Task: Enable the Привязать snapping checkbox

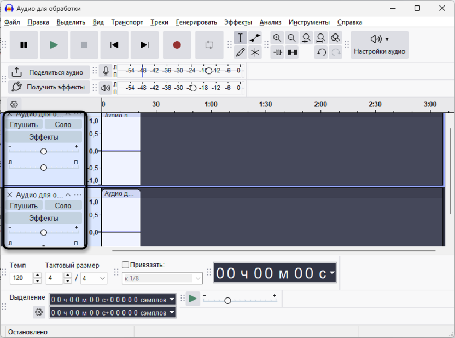Action: tap(125, 265)
